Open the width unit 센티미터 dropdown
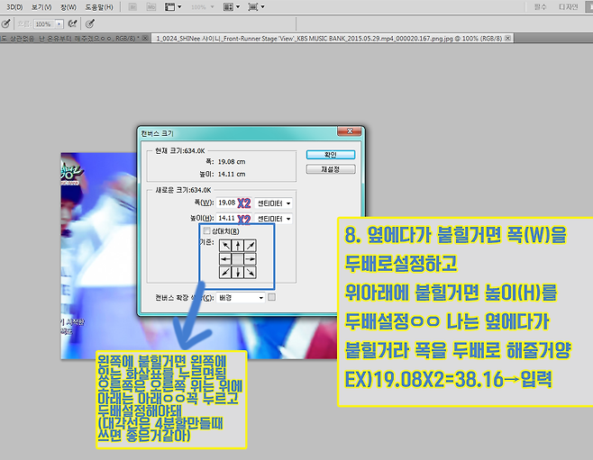 click(273, 203)
